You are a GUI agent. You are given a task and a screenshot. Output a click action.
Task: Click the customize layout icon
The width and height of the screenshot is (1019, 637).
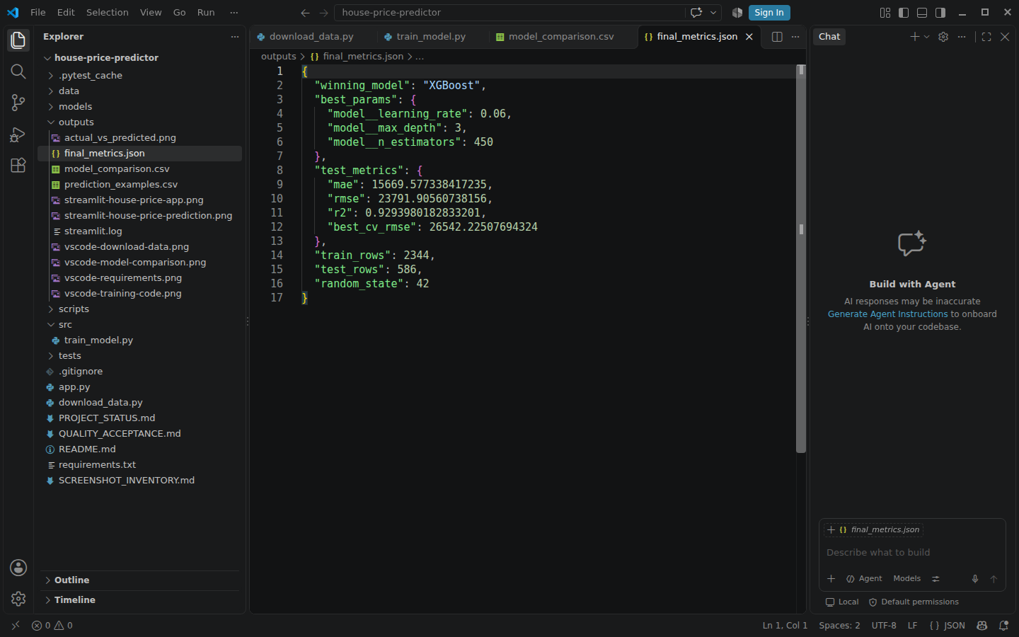(885, 13)
